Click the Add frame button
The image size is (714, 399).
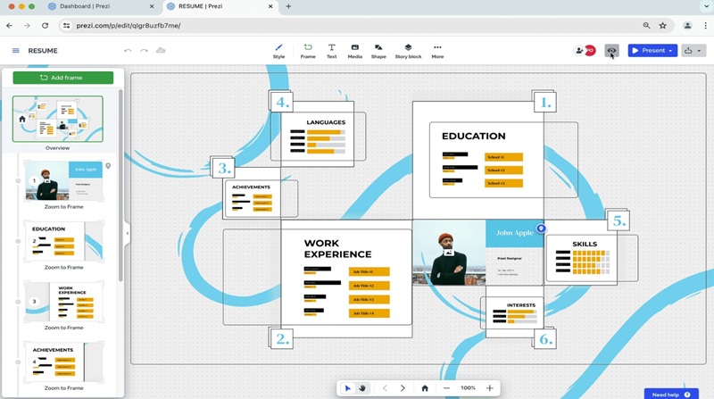tap(62, 78)
